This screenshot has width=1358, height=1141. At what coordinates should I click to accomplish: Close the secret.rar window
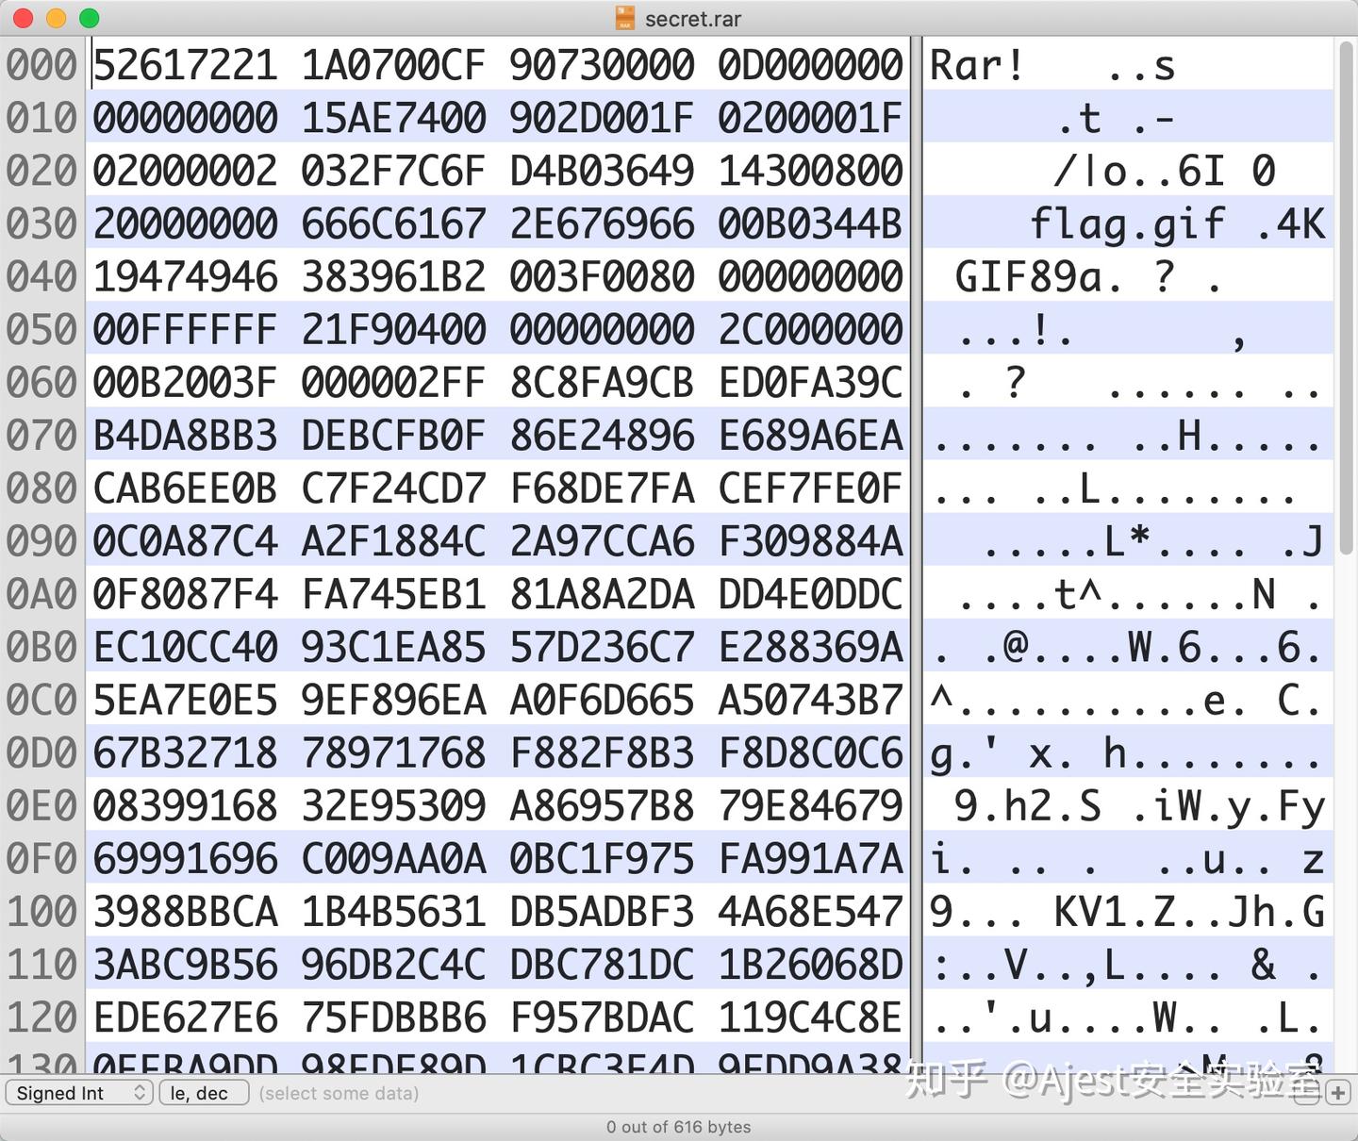click(x=25, y=18)
